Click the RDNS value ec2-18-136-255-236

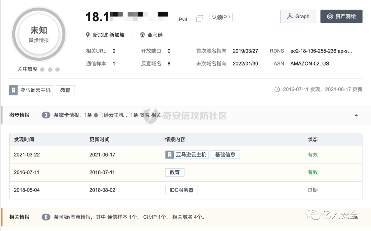321,51
